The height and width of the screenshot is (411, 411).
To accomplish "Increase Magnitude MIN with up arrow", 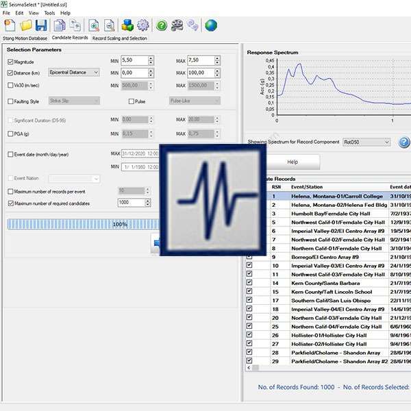I will [x=151, y=58].
